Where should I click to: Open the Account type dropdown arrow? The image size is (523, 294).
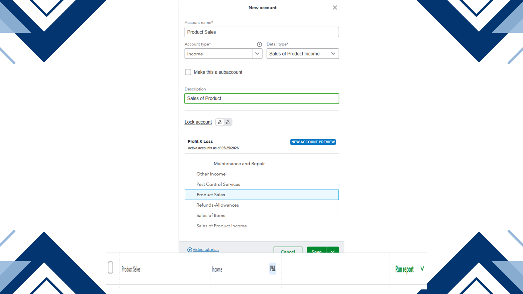(x=257, y=54)
